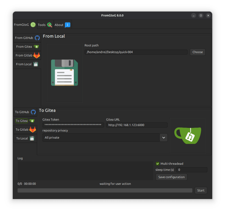Click the Choose button for root path
Screen dimensions: 225x213
(x=198, y=52)
